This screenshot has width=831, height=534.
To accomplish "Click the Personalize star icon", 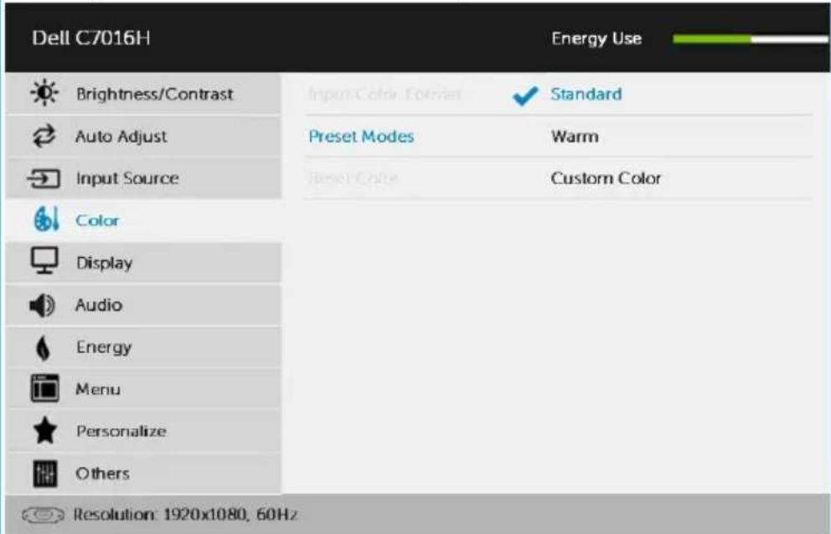I will (x=45, y=430).
